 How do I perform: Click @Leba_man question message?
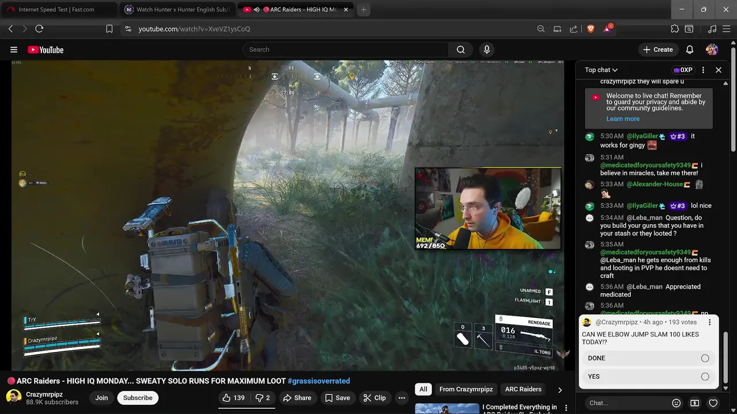649,226
